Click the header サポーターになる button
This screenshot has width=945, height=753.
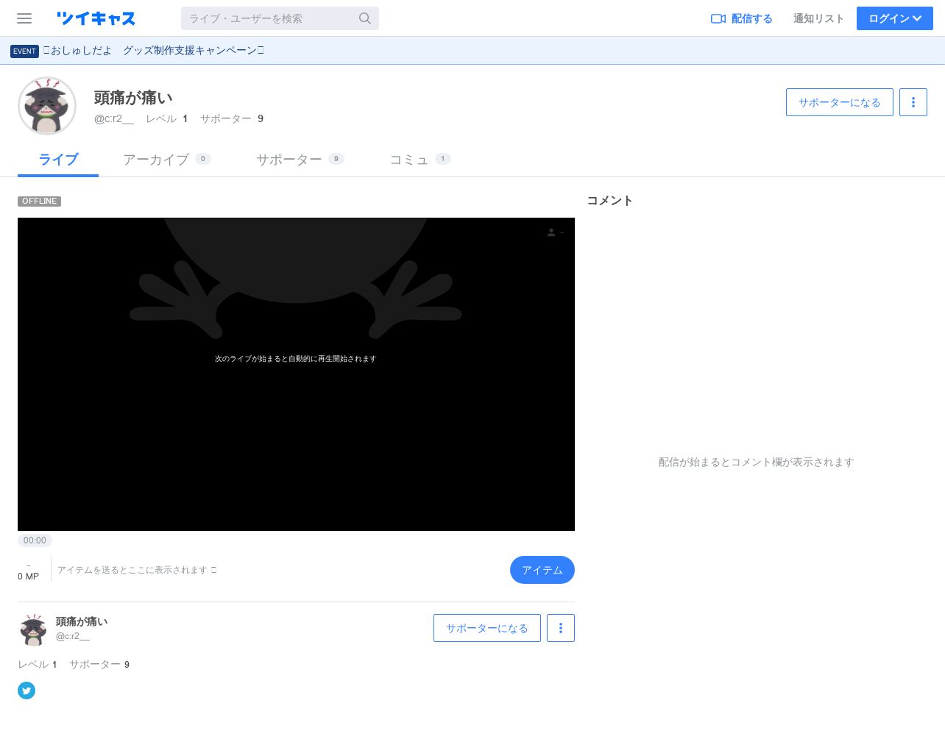pyautogui.click(x=840, y=102)
